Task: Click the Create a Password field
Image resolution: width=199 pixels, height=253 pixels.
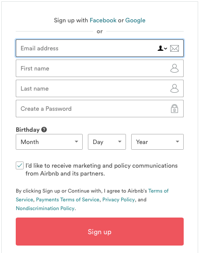Action: (x=100, y=109)
